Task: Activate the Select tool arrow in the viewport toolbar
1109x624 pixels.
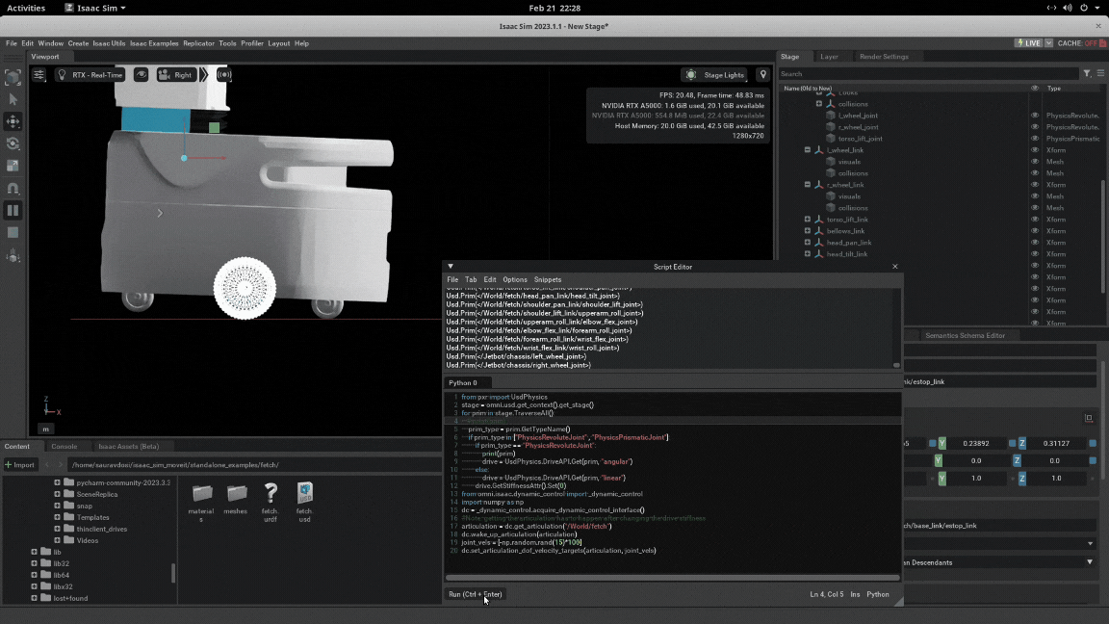Action: tap(13, 99)
